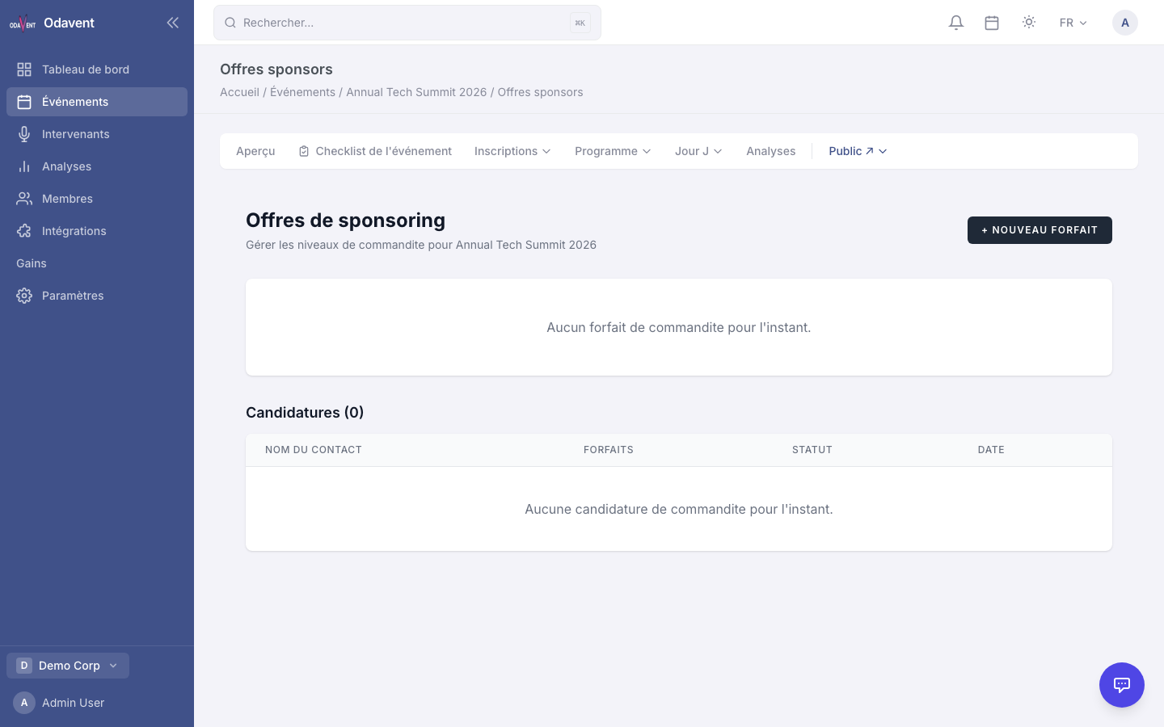The image size is (1164, 727).
Task: Click the Odavent logo icon
Action: [23, 23]
